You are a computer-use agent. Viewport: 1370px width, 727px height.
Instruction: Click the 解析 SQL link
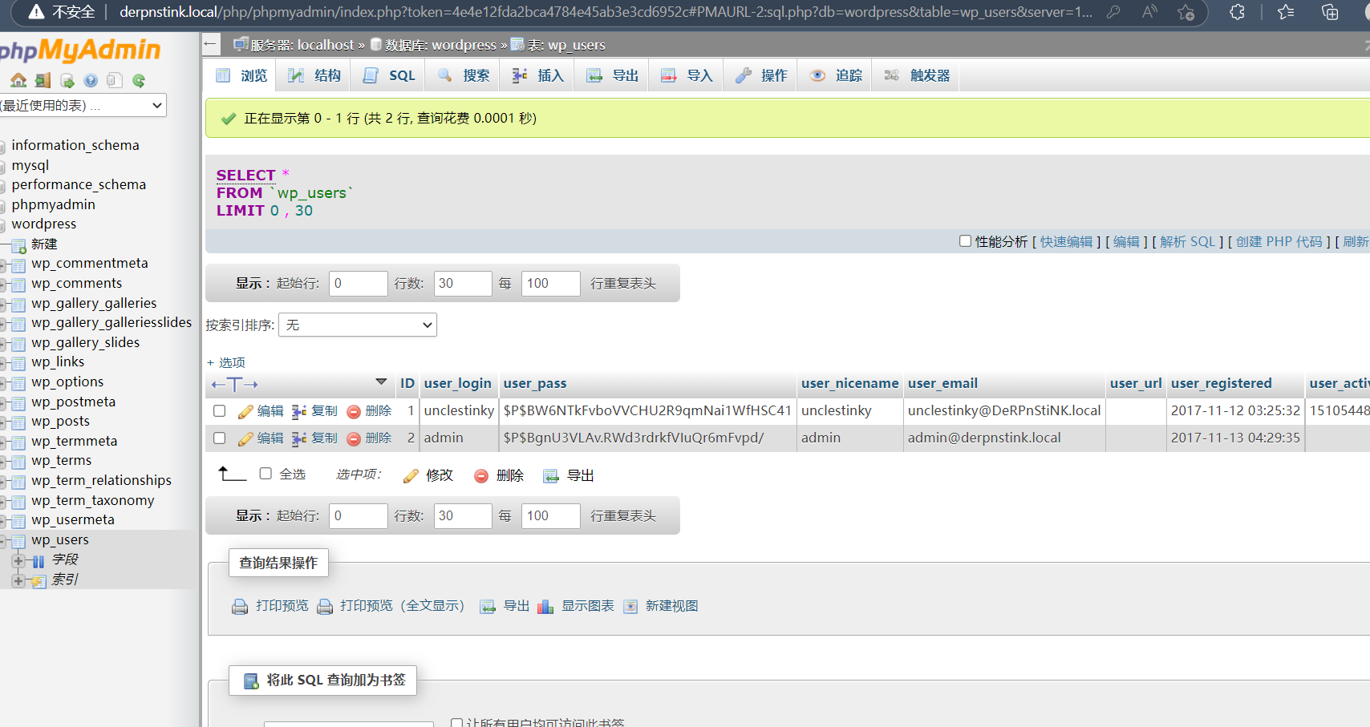(1188, 242)
